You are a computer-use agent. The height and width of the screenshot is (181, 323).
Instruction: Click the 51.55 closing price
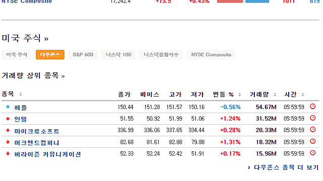coord(127,119)
